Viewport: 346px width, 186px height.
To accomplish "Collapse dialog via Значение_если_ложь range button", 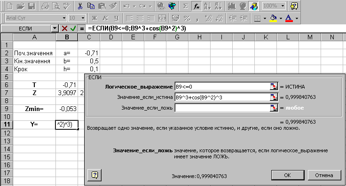I will (x=274, y=108).
